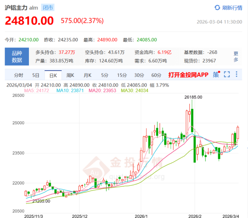248x218 pixels.
Task: Switch to the 分时 chart tab
Action: pos(19,75)
